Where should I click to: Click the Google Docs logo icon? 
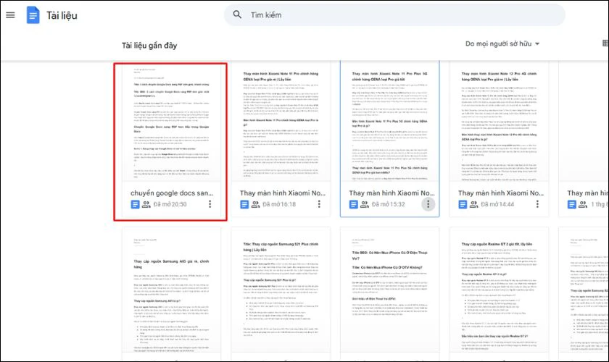[33, 15]
